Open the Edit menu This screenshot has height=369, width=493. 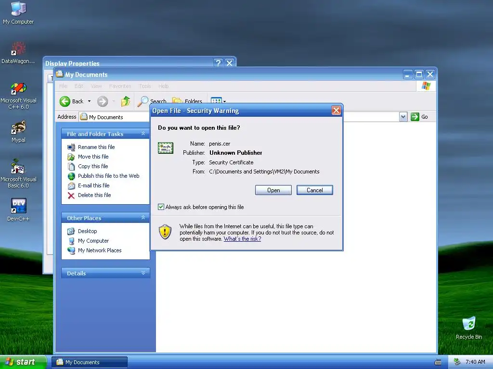tap(79, 86)
